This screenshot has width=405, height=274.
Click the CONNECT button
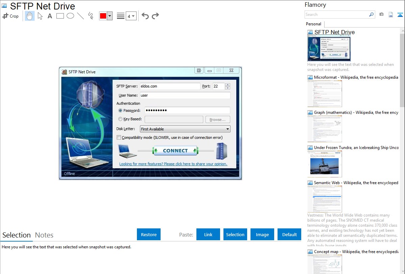175,151
